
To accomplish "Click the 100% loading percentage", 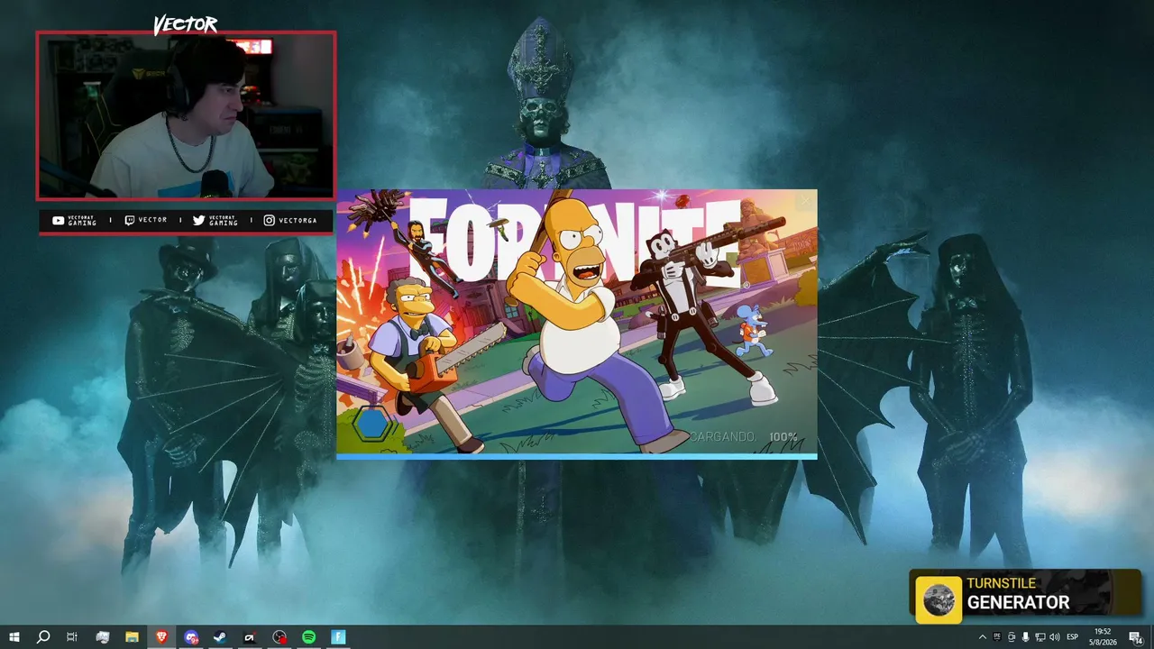I will pyautogui.click(x=783, y=437).
